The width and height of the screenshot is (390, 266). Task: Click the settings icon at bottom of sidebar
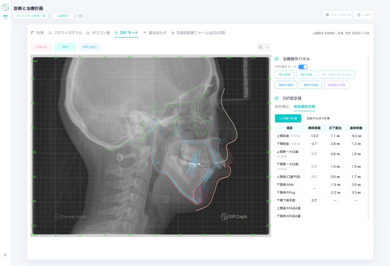click(5, 255)
